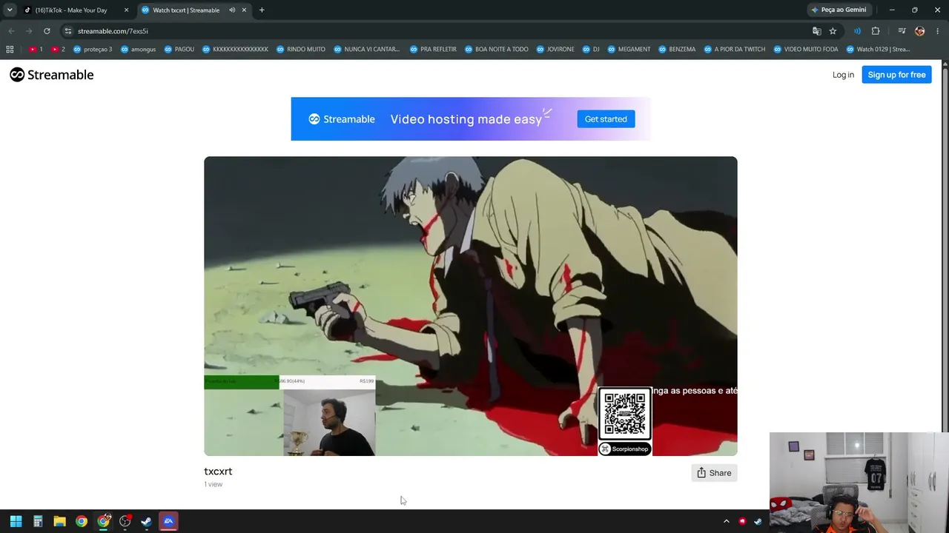The height and width of the screenshot is (533, 949).
Task: Open the KKKKKKKKKKKKKKKK bookmark
Action: (235, 50)
